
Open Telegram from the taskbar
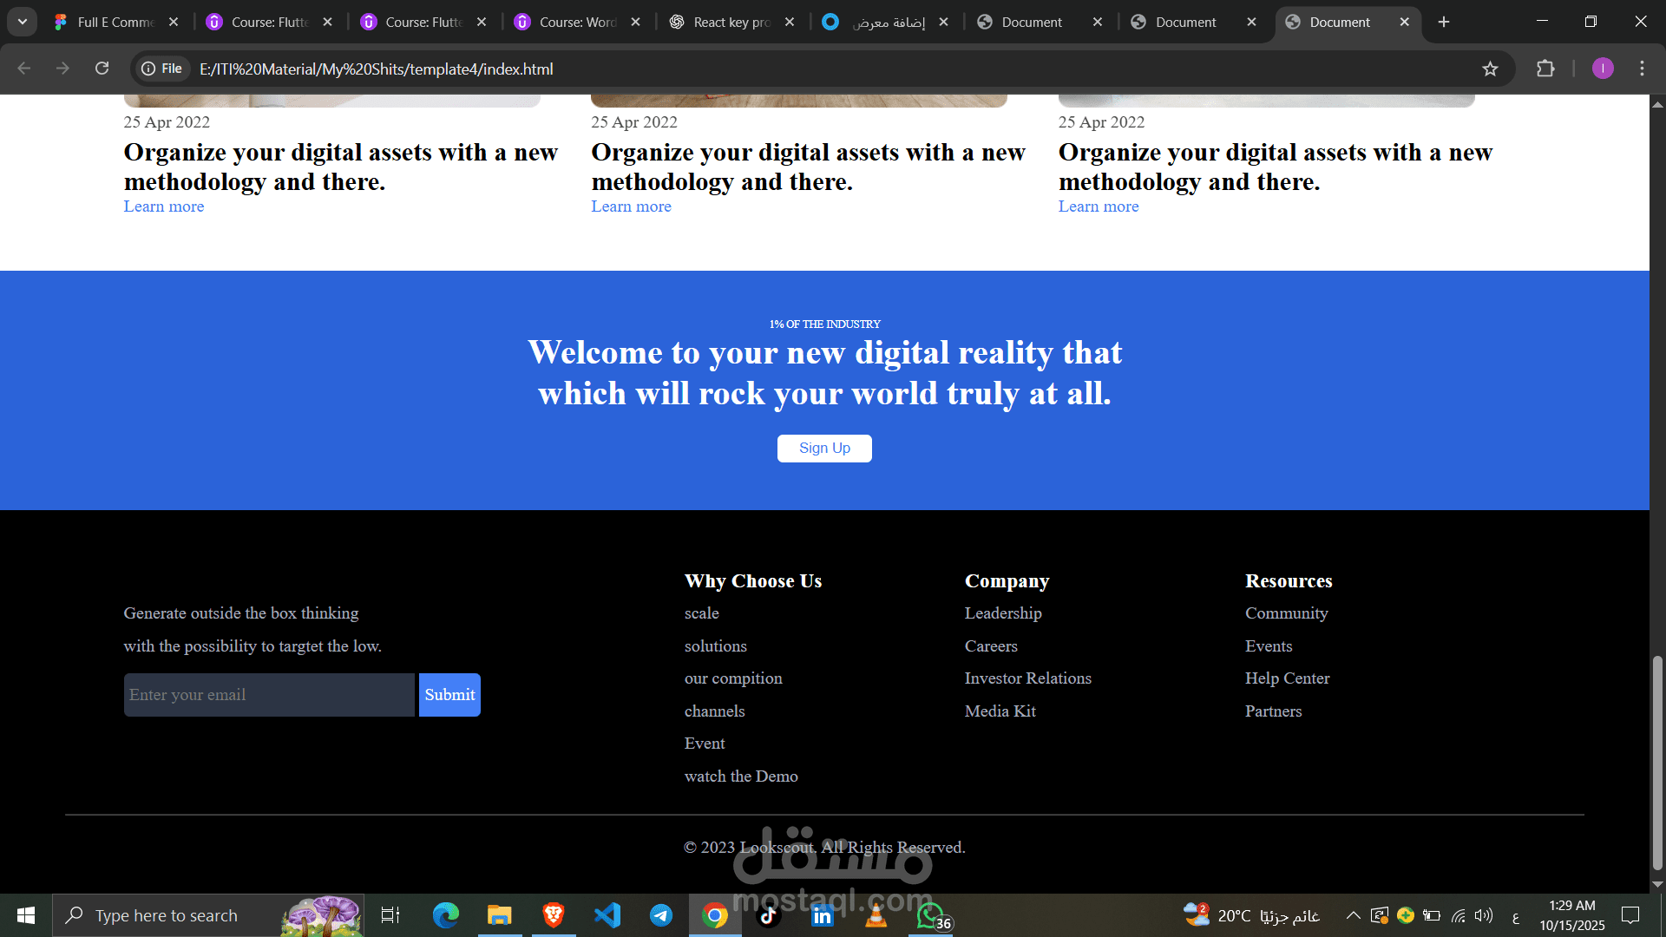pos(661,915)
